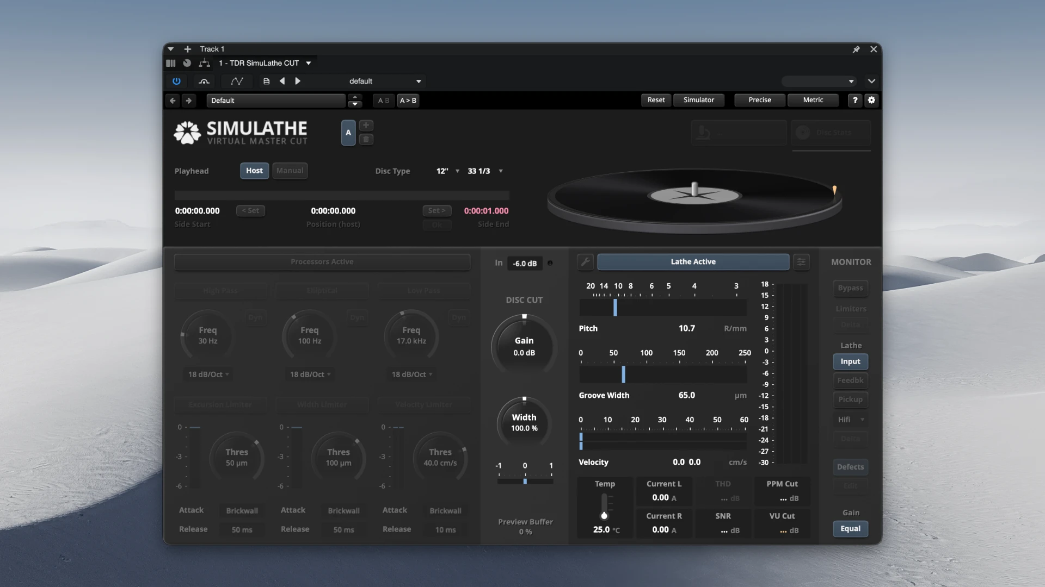This screenshot has height=587, width=1045.
Task: Click the Metric button
Action: click(x=813, y=100)
